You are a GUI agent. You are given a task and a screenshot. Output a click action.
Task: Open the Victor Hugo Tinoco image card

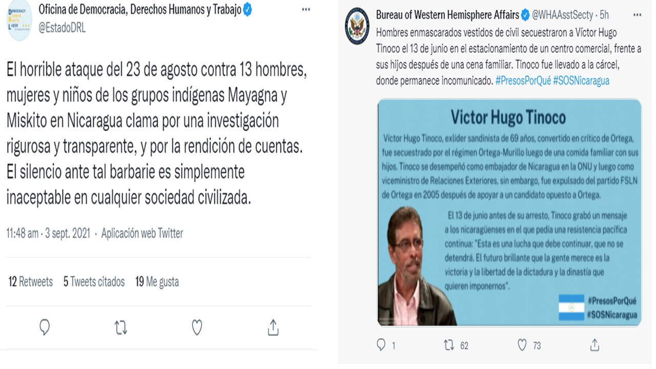pyautogui.click(x=509, y=213)
